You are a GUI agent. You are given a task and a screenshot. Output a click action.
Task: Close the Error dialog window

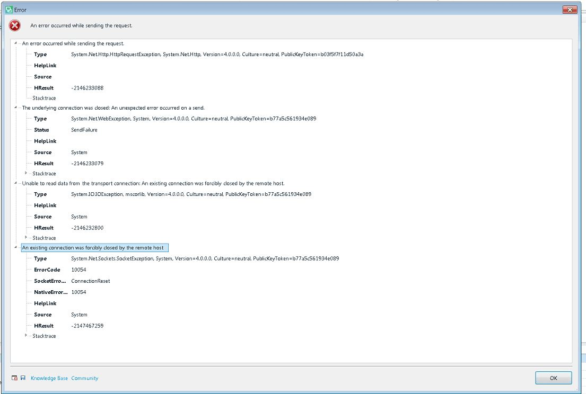click(569, 9)
